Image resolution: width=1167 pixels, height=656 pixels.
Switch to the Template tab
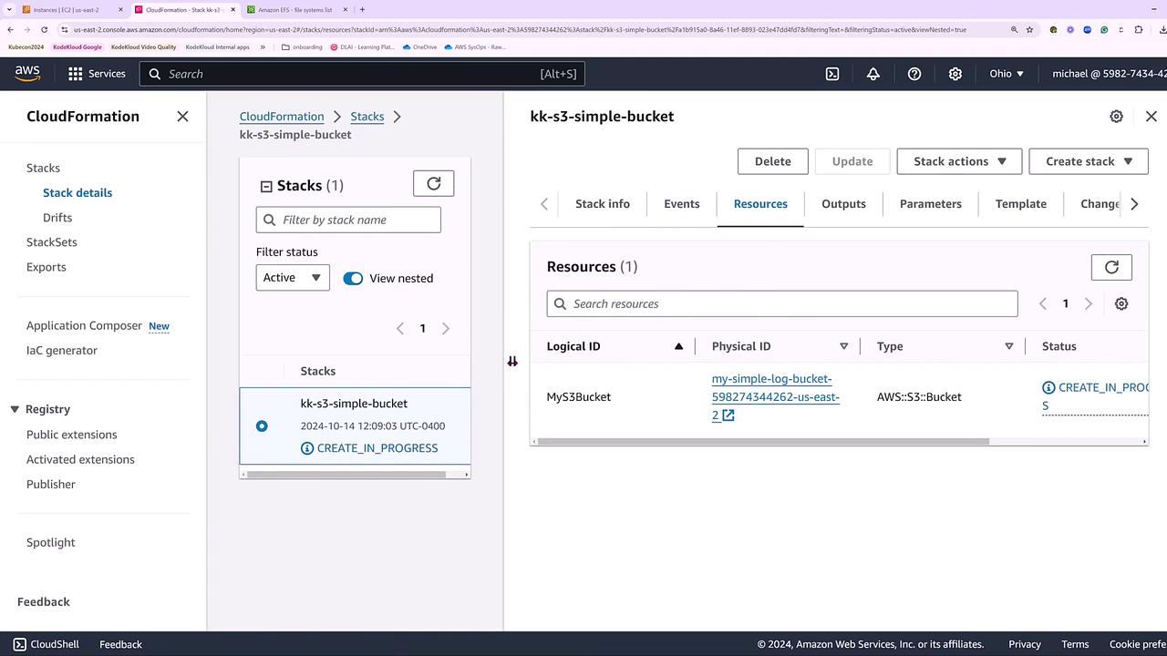[1021, 204]
